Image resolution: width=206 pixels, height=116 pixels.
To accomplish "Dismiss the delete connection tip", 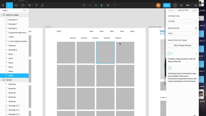I will click(x=196, y=53).
